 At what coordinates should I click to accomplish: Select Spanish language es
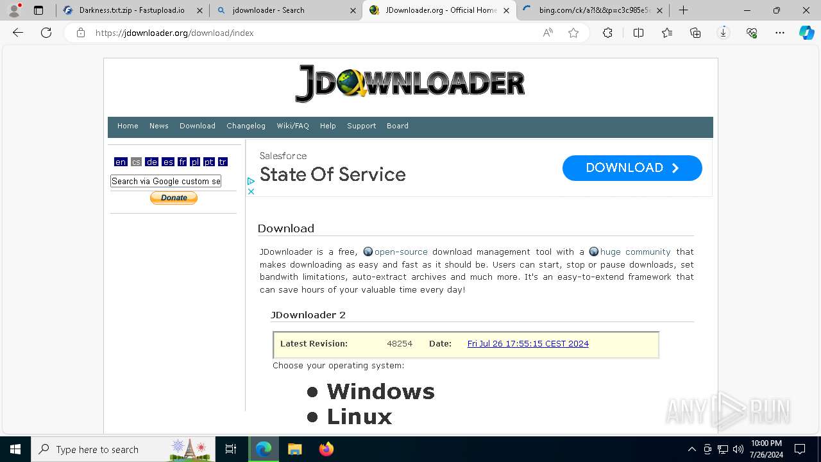168,162
